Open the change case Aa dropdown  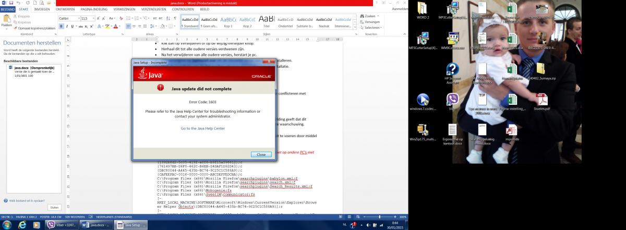[x=111, y=18]
